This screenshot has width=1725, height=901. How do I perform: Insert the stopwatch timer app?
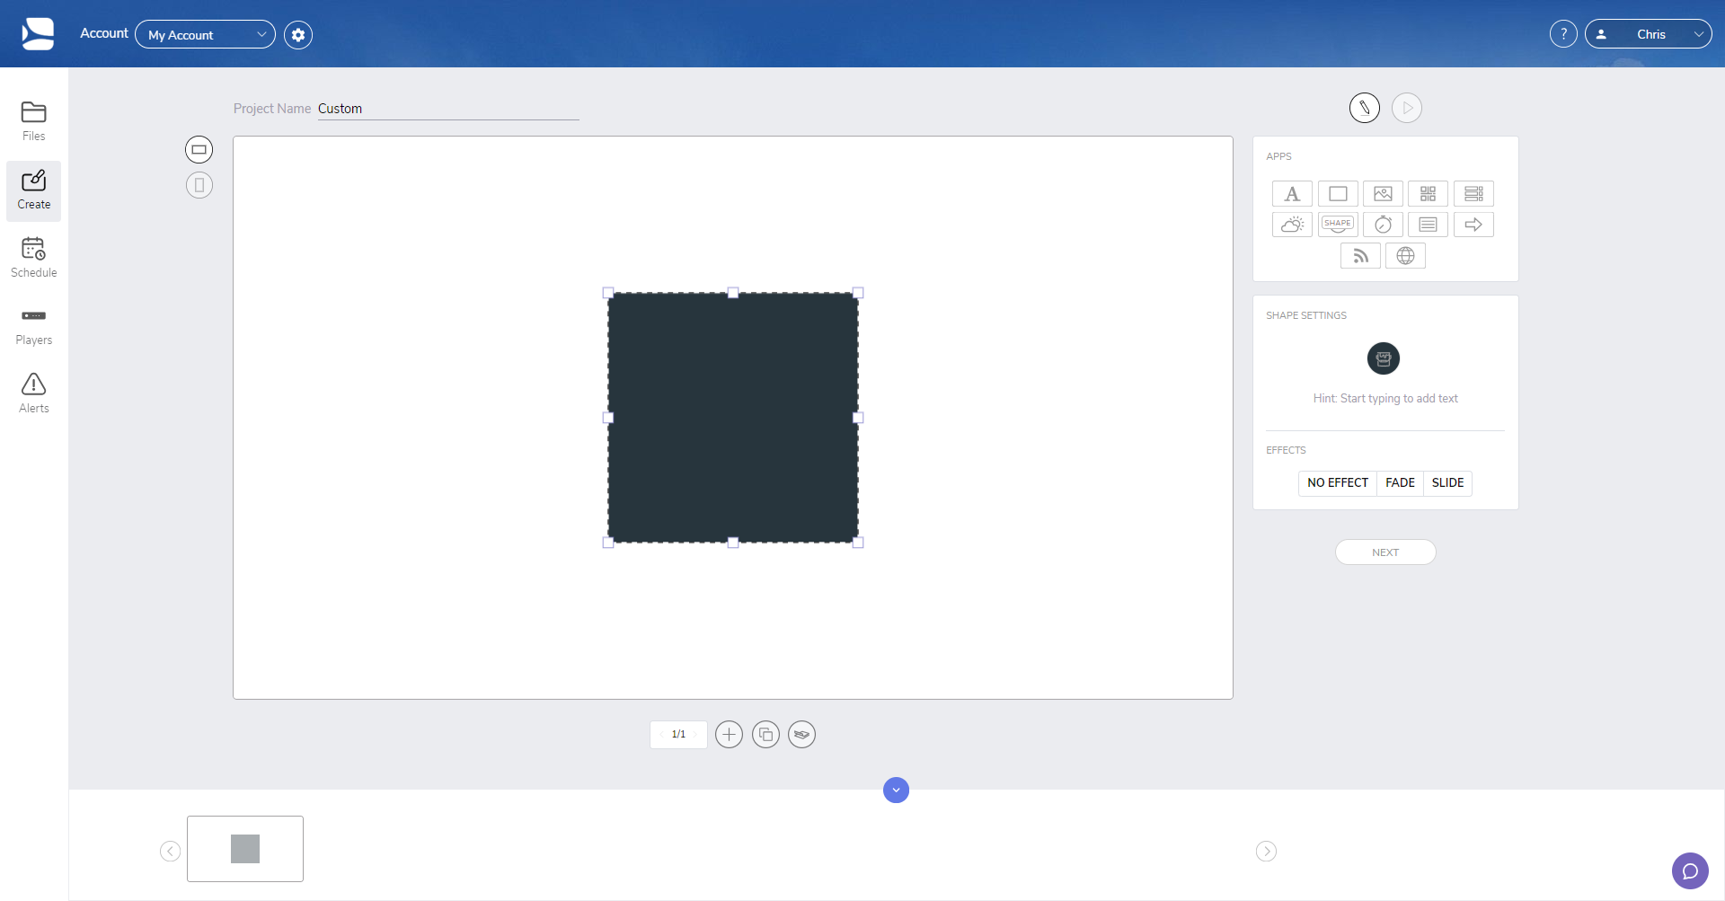tap(1383, 225)
